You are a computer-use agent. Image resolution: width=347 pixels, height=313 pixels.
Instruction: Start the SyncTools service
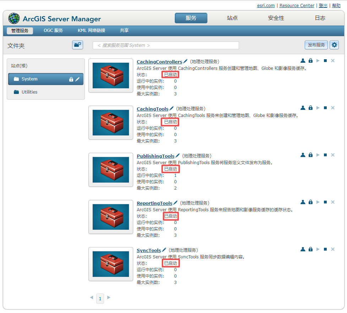click(318, 249)
